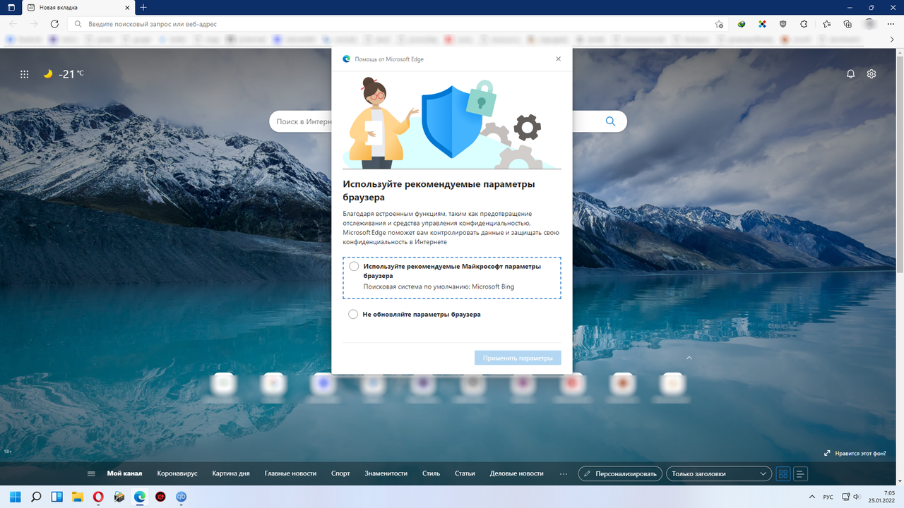Switch feed to list layout view
The image size is (904, 508).
pos(800,473)
